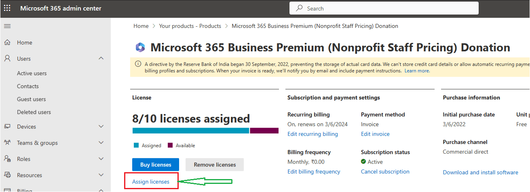Click the Resources label in navigation
The width and height of the screenshot is (530, 192).
pos(30,175)
